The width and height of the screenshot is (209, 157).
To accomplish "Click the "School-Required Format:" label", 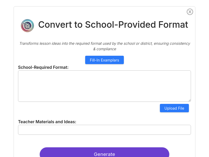I will tap(43, 67).
